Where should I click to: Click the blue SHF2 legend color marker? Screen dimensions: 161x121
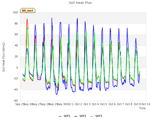coord(76,116)
